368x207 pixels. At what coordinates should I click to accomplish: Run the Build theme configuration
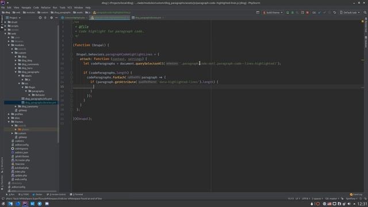287,13
